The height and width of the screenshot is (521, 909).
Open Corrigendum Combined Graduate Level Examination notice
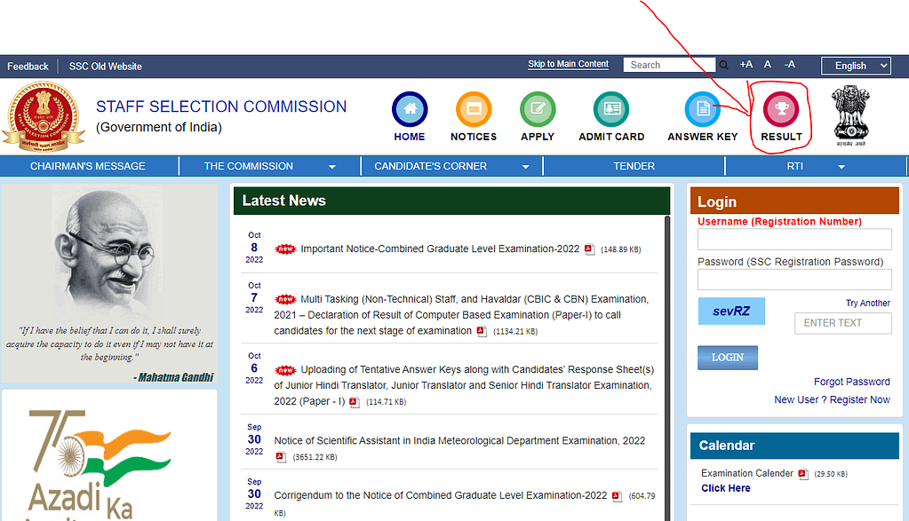[x=441, y=495]
